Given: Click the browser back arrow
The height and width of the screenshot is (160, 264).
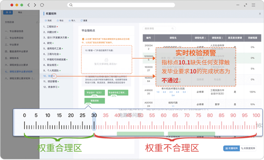Looking at the screenshot, I should (x=29, y=5).
